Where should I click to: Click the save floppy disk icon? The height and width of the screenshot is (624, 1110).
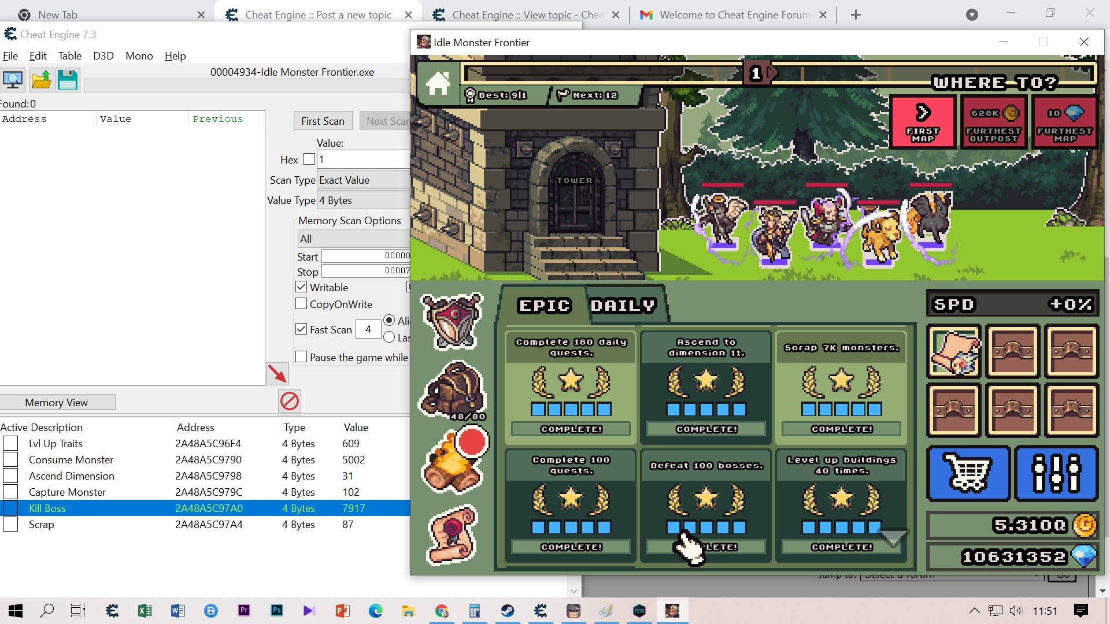click(68, 80)
